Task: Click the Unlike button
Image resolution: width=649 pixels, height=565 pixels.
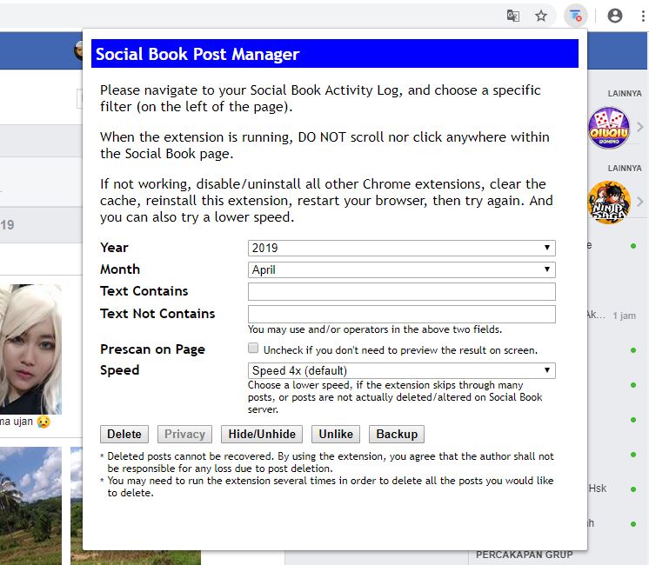Action: tap(336, 434)
